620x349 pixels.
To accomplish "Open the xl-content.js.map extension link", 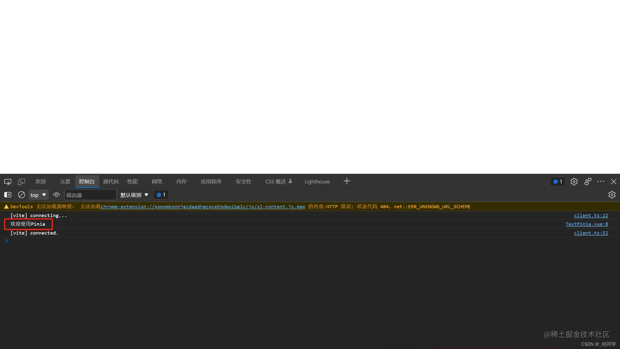I will [x=203, y=207].
